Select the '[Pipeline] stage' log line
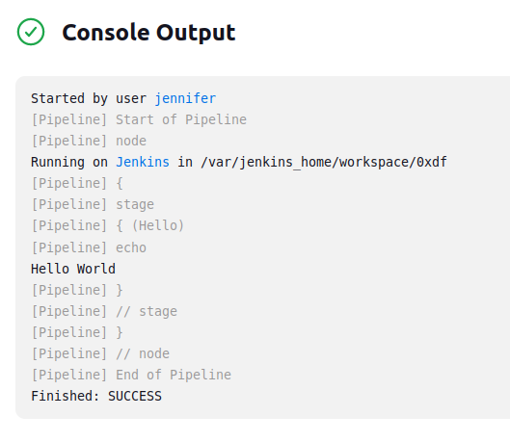510x442 pixels. coord(93,204)
